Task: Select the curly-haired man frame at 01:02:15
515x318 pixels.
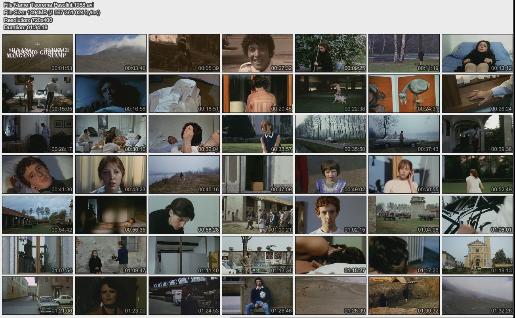Action: coord(331,215)
